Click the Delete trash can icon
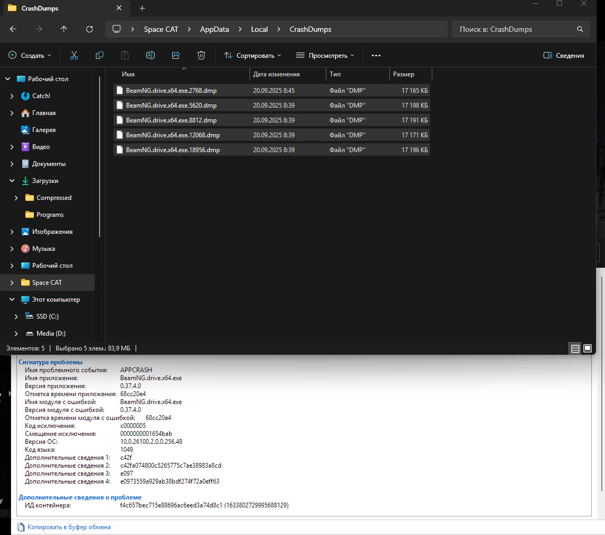 tap(201, 55)
